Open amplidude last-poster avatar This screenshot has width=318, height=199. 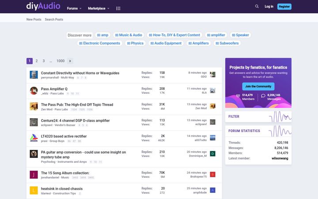(212, 190)
